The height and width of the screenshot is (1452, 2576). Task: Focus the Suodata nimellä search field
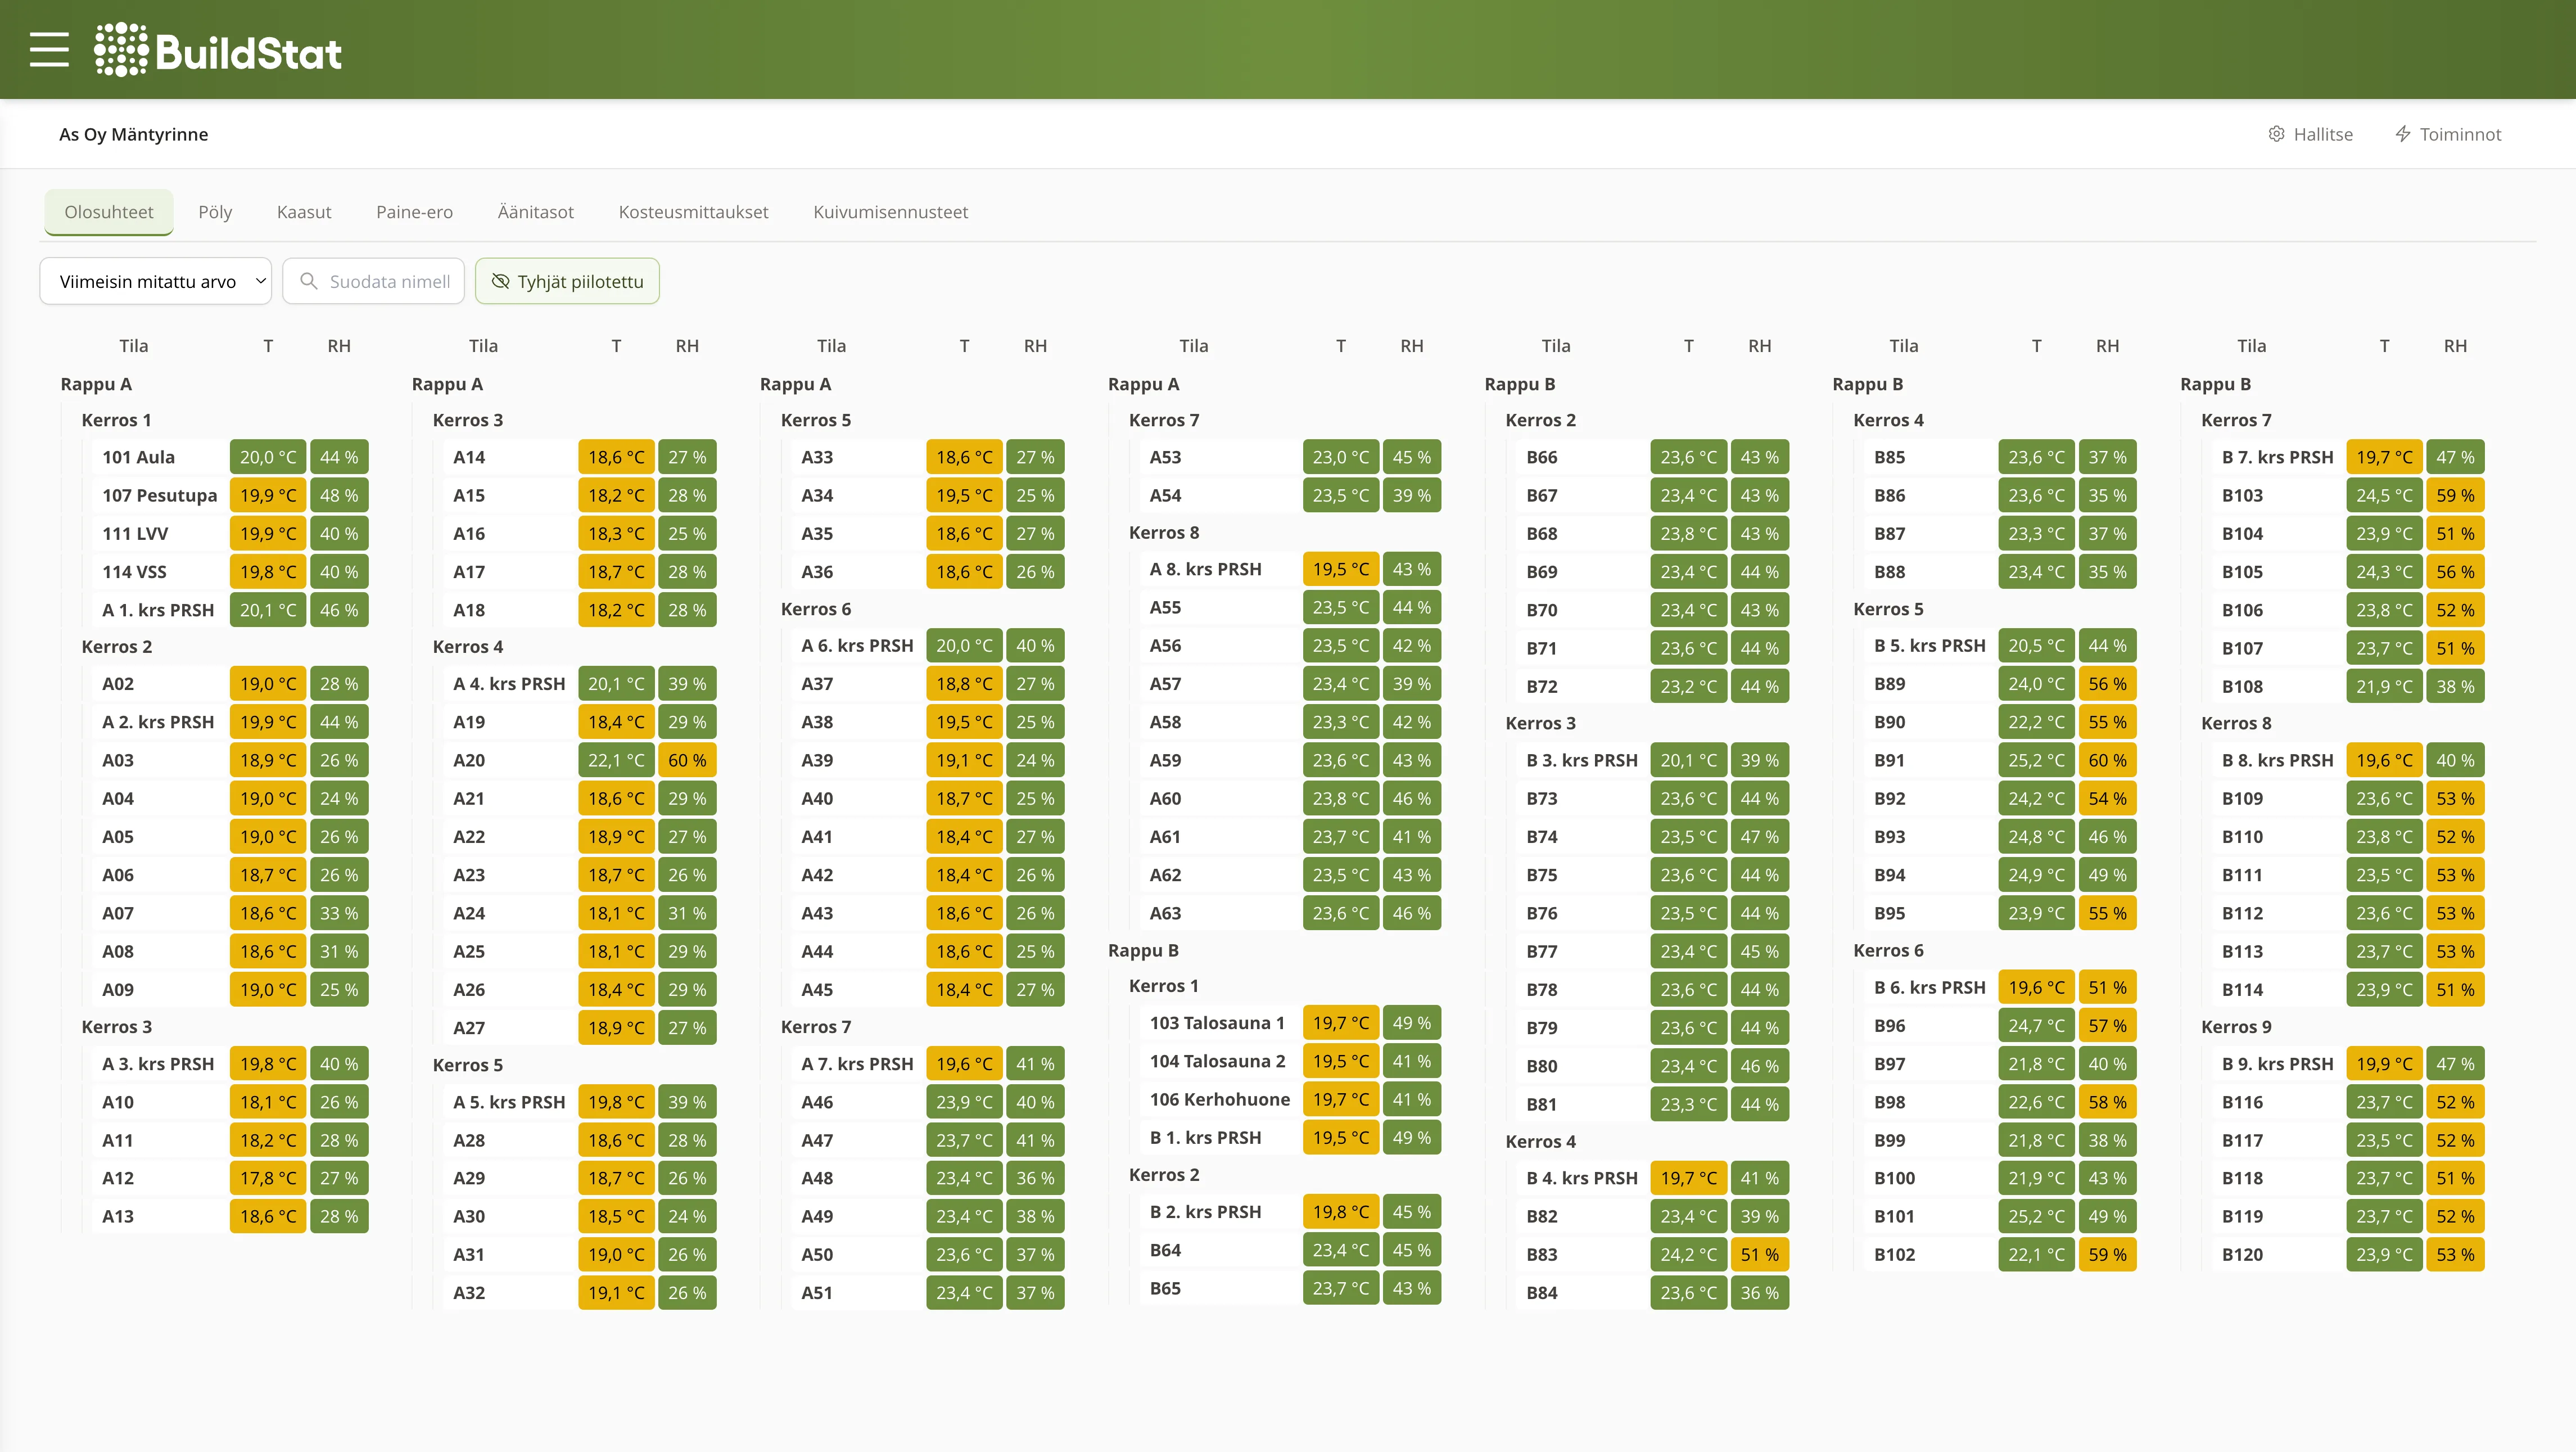(x=374, y=281)
